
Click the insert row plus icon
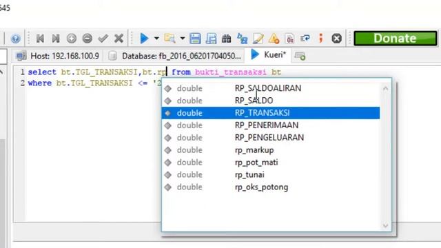pyautogui.click(x=72, y=39)
